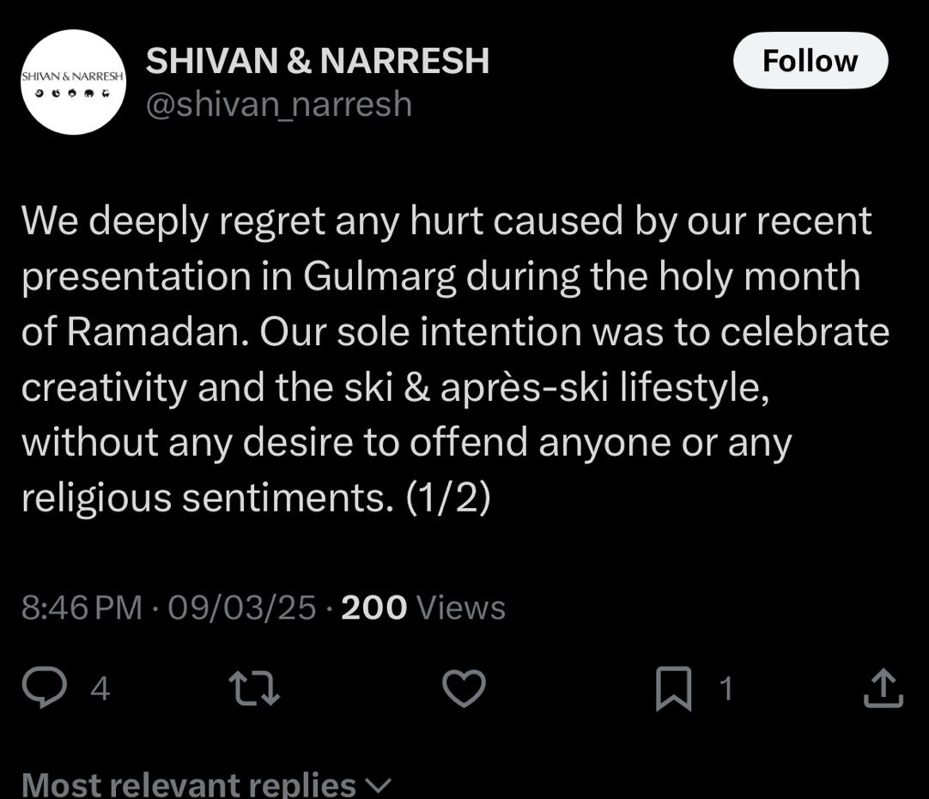Expand the chevron beside Most relevant replies
Image resolution: width=929 pixels, height=799 pixels.
click(x=378, y=784)
